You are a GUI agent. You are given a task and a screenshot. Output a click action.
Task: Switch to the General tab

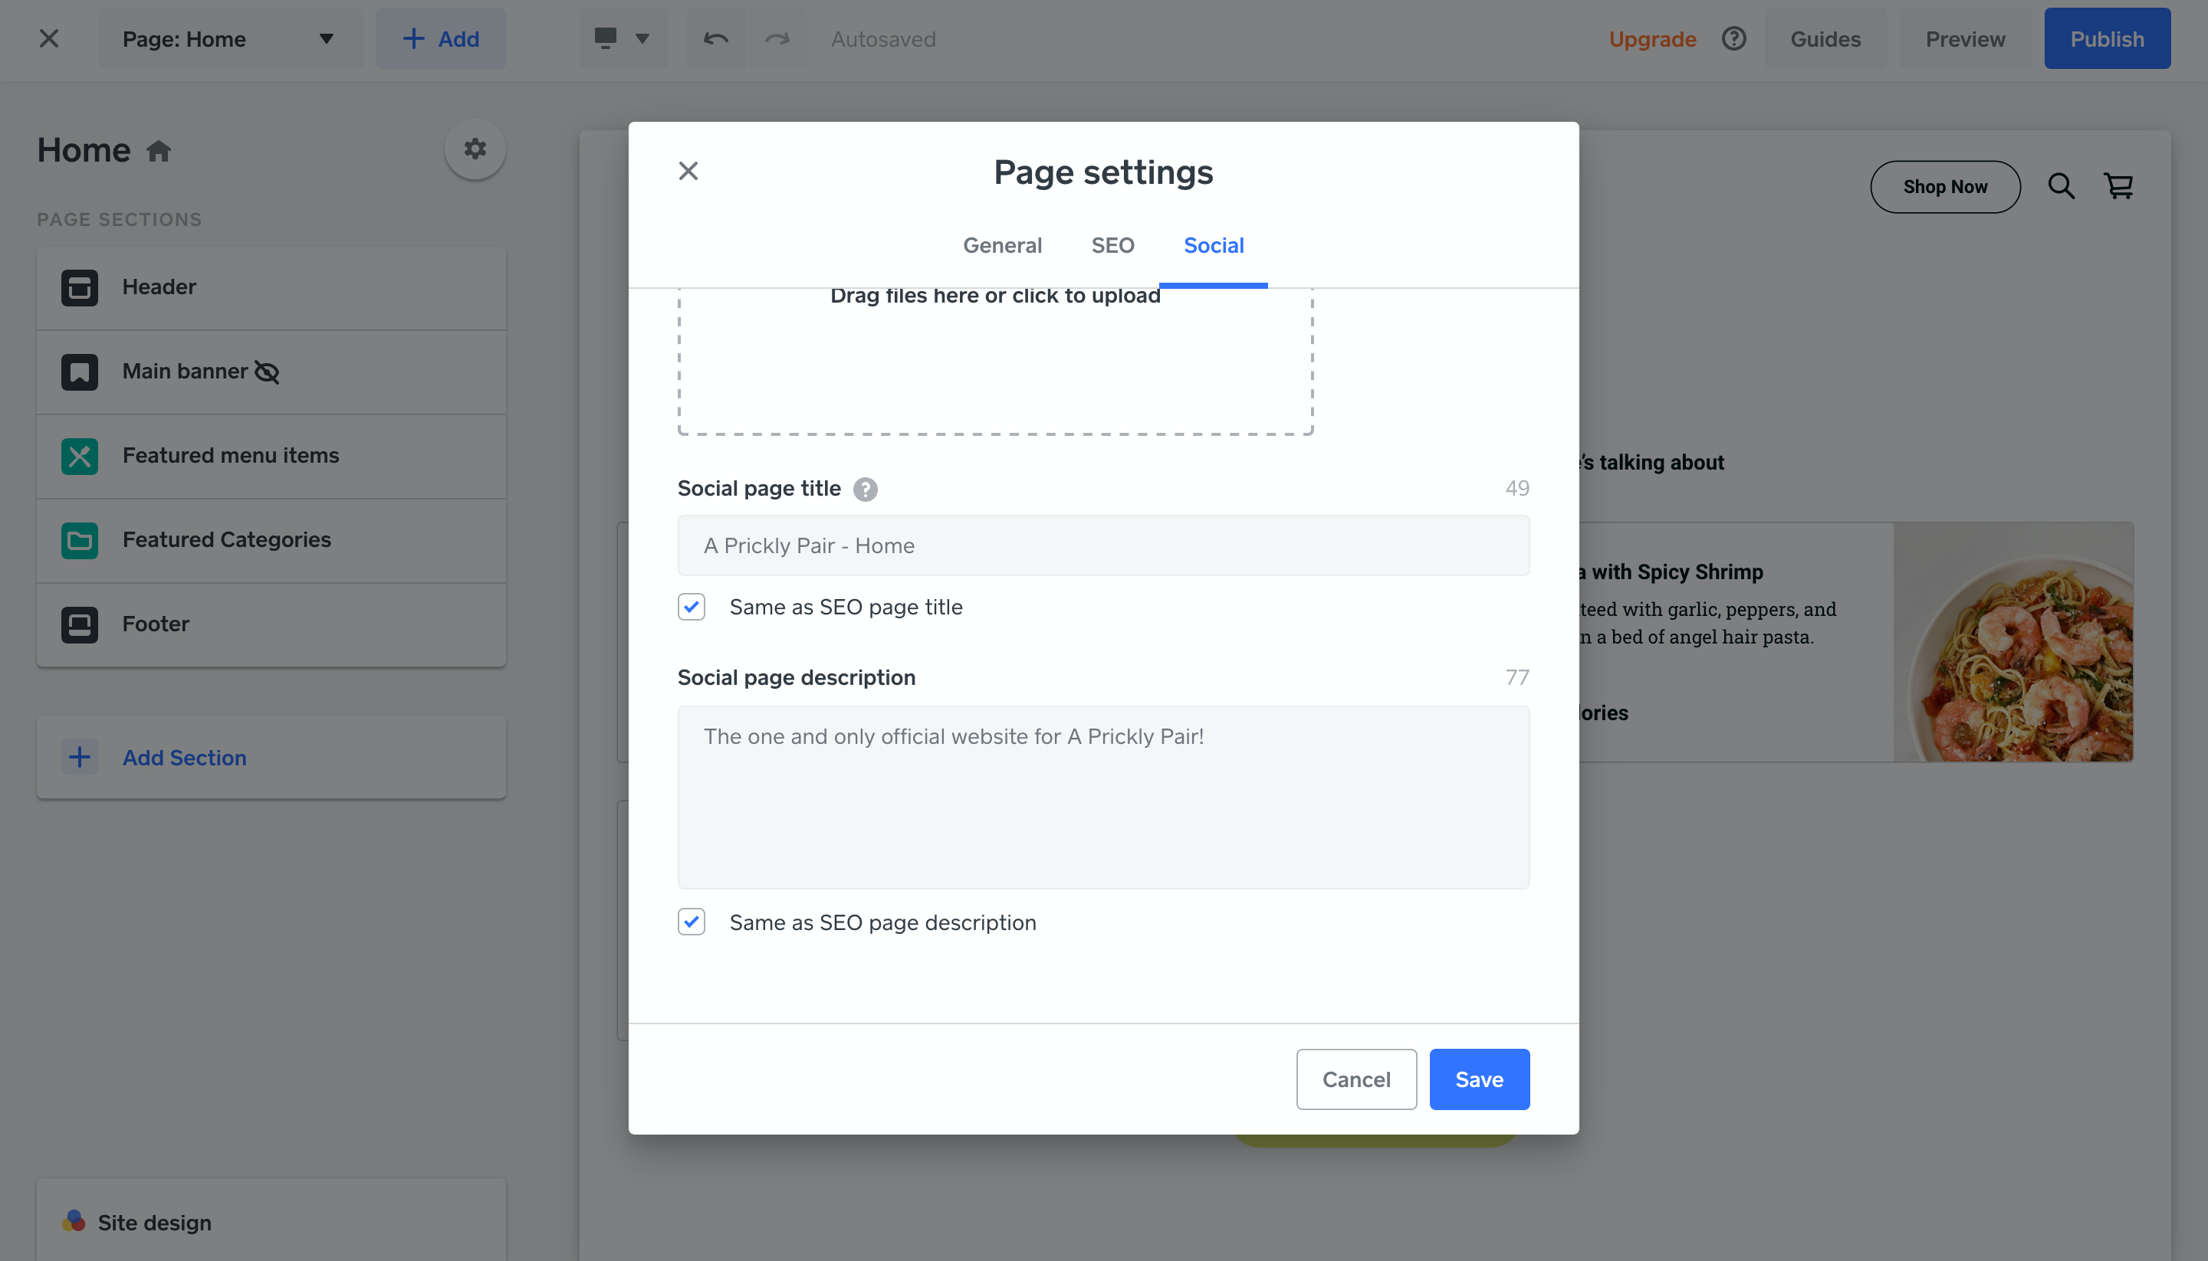1002,246
